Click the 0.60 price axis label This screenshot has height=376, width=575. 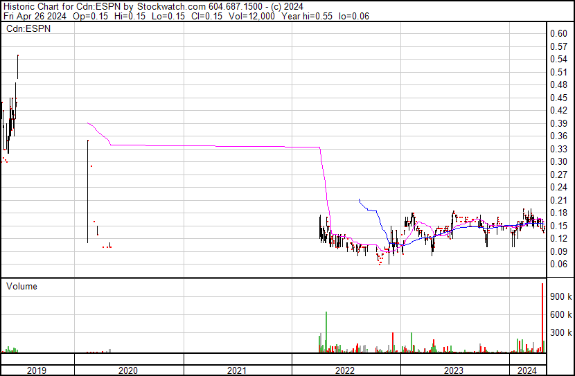tap(558, 34)
